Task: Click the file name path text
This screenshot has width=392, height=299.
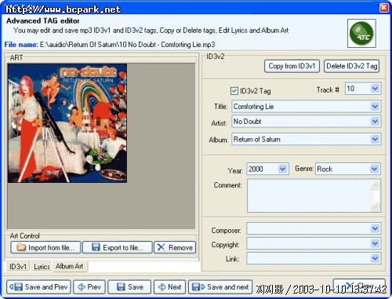Action: pyautogui.click(x=127, y=45)
